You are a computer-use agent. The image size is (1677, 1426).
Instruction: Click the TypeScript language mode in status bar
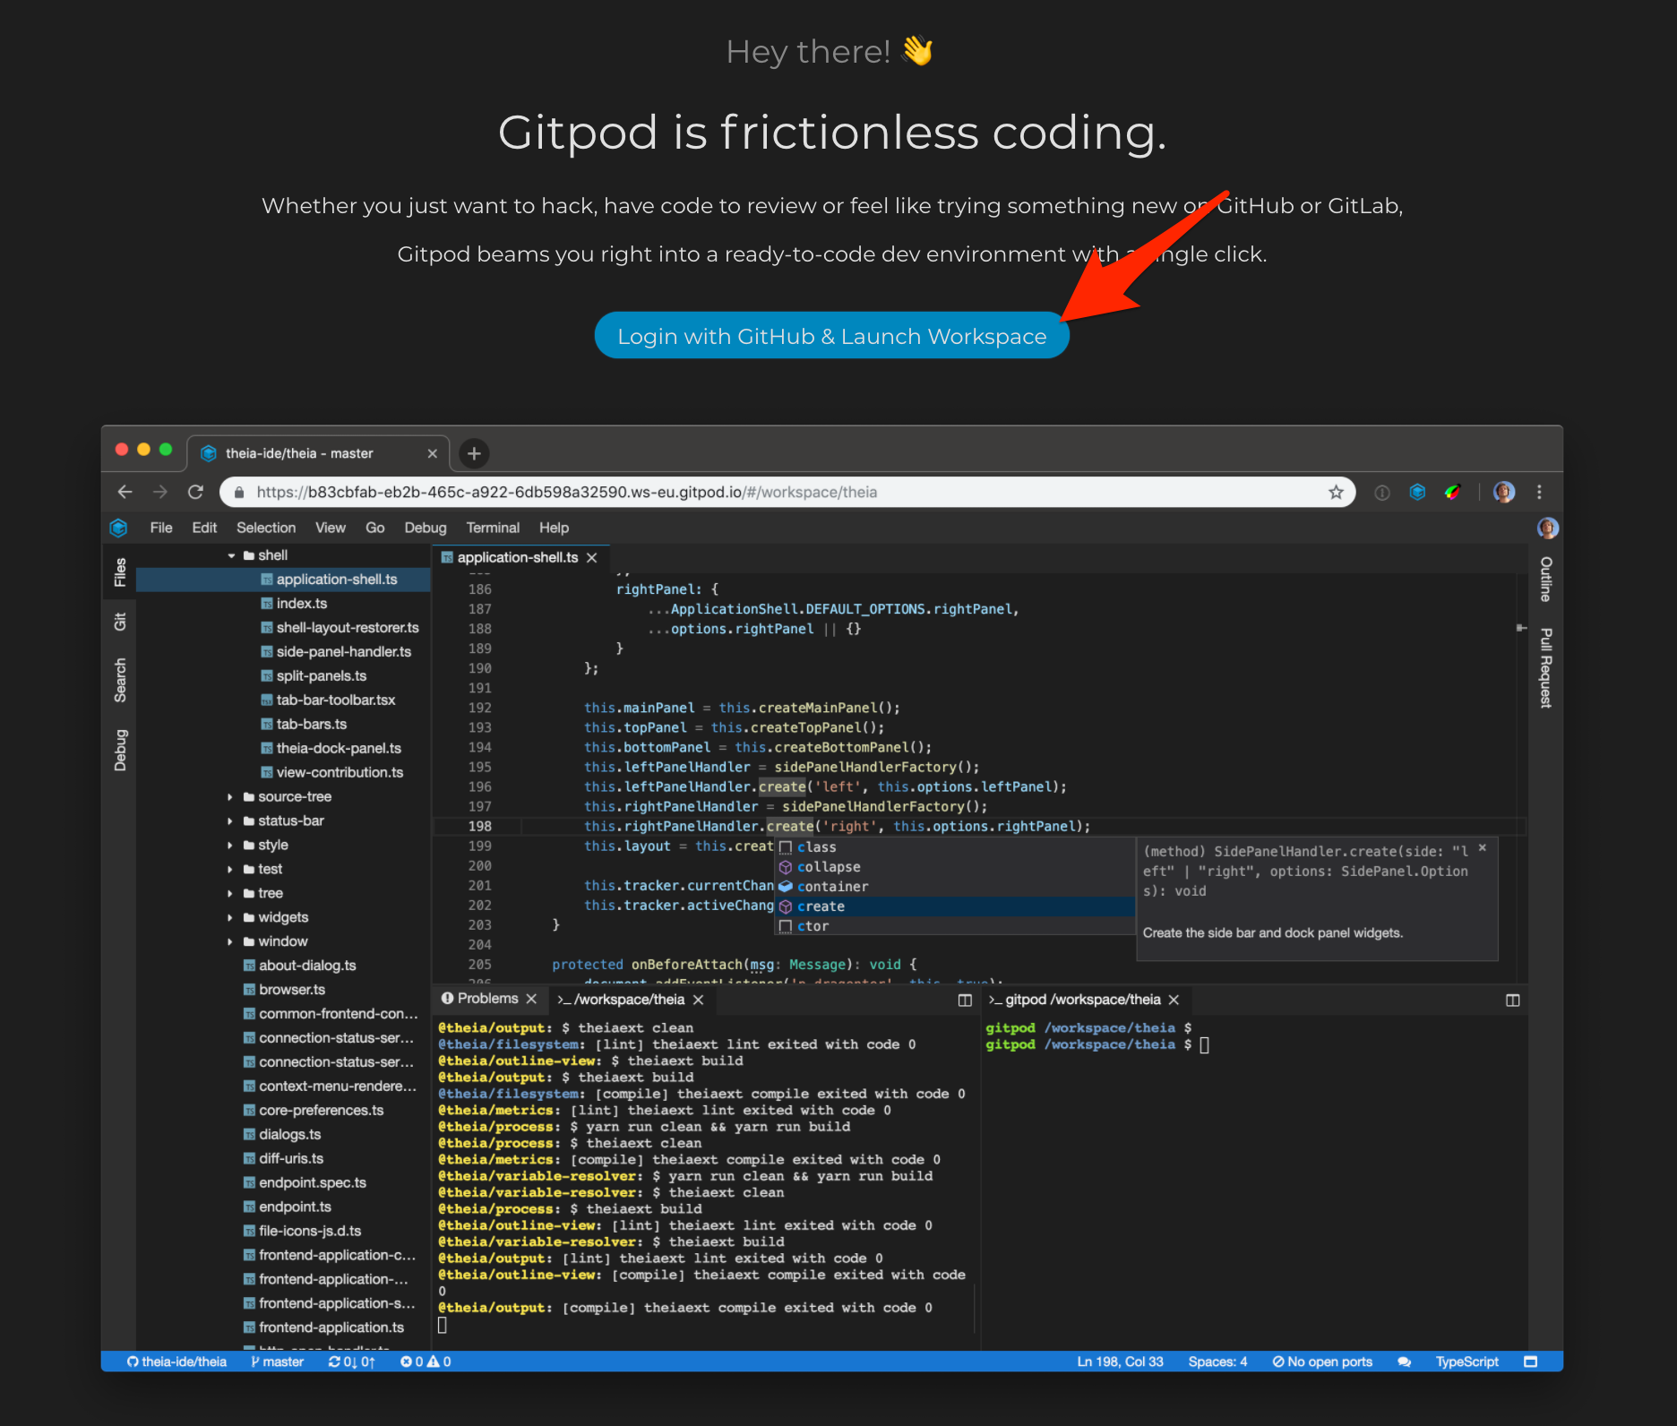tap(1466, 1362)
